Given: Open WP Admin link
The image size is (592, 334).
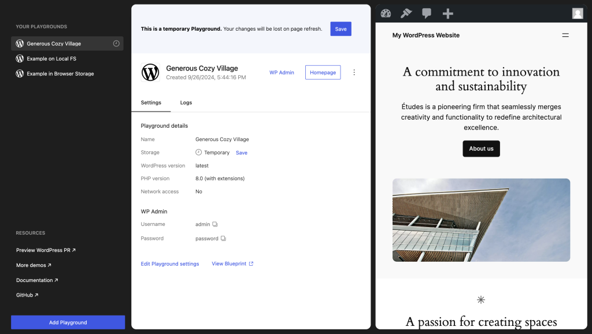Looking at the screenshot, I should click(282, 72).
